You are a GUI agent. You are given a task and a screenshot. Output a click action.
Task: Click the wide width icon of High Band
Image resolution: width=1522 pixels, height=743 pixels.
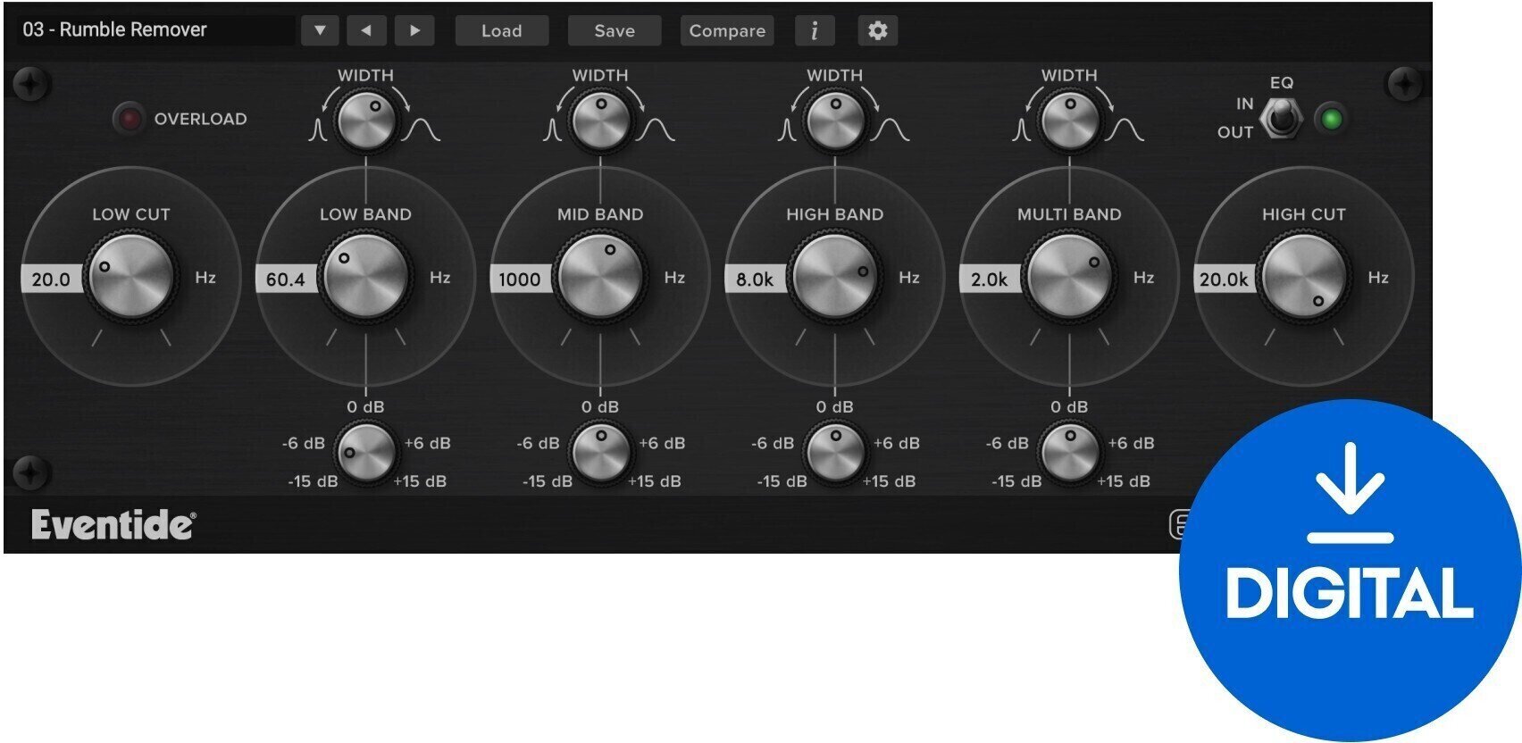point(890,130)
